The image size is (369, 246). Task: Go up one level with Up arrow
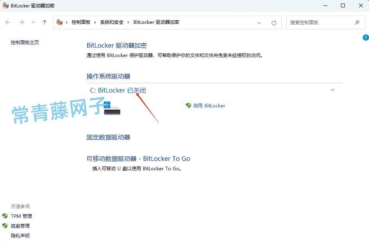coord(44,22)
